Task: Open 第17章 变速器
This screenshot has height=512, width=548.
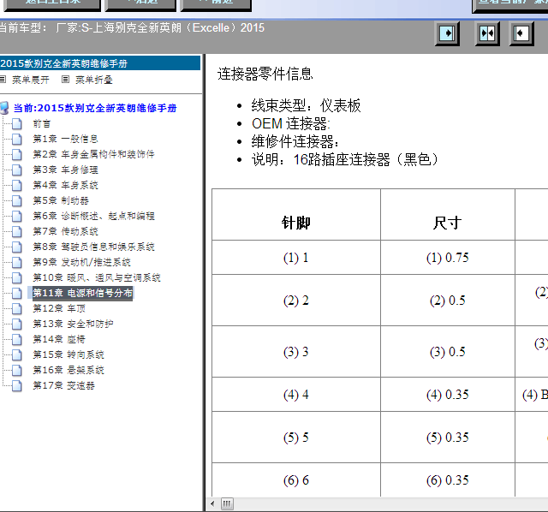Action: point(63,385)
